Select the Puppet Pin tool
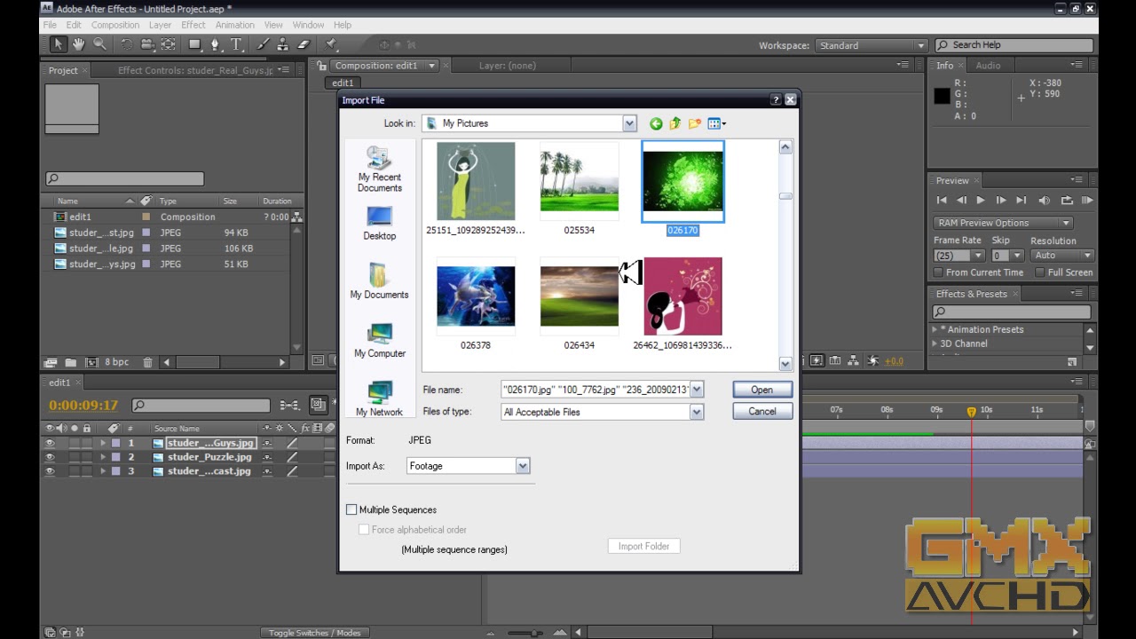Viewport: 1136px width, 639px height. tap(331, 44)
